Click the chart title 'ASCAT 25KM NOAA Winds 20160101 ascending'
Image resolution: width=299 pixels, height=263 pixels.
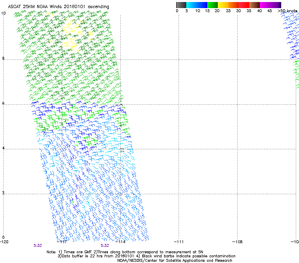click(x=58, y=7)
